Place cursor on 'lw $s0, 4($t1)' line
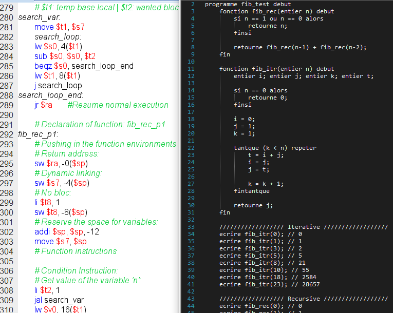The width and height of the screenshot is (393, 313). [x=58, y=47]
